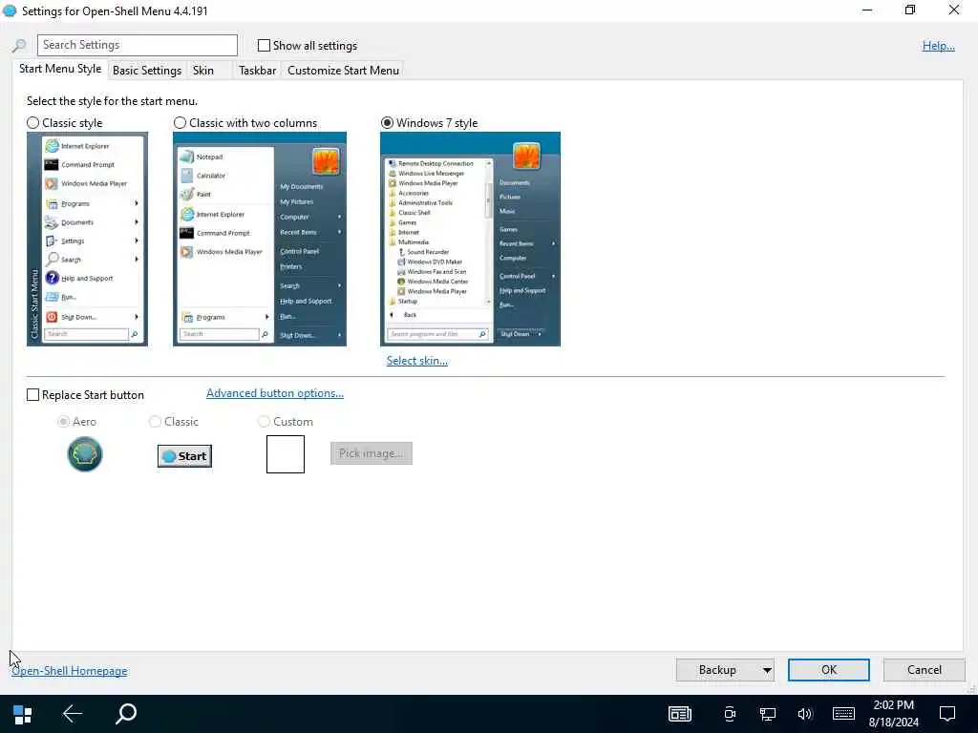Click the volume speaker tray icon
This screenshot has width=978, height=733.
coord(804,714)
